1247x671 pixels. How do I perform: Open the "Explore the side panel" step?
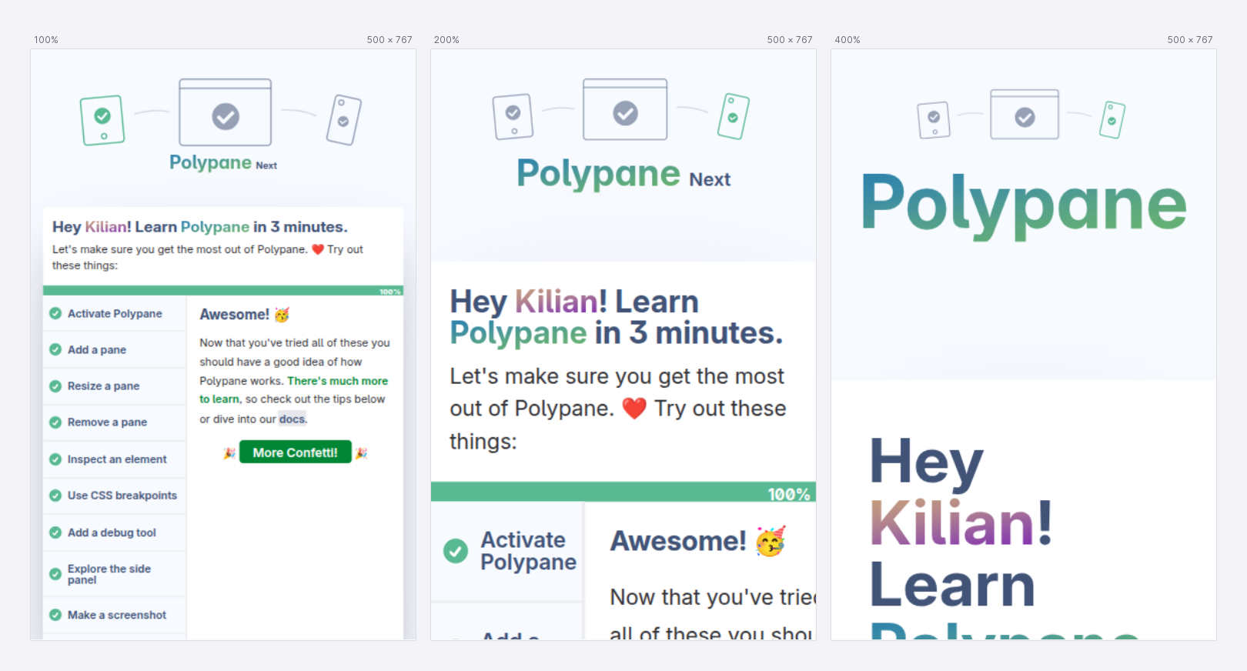click(x=115, y=574)
